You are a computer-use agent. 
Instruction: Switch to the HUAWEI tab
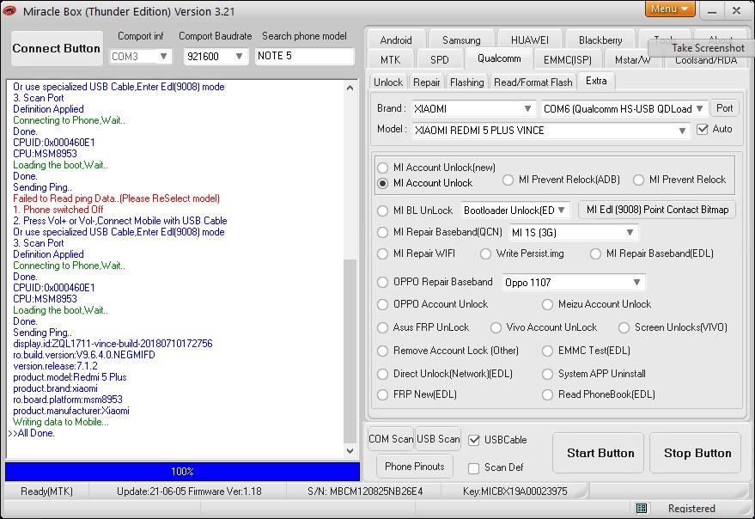click(530, 40)
